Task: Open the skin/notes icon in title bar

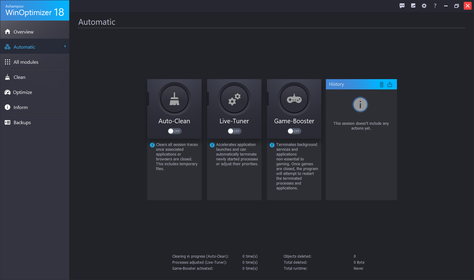Action: click(413, 6)
